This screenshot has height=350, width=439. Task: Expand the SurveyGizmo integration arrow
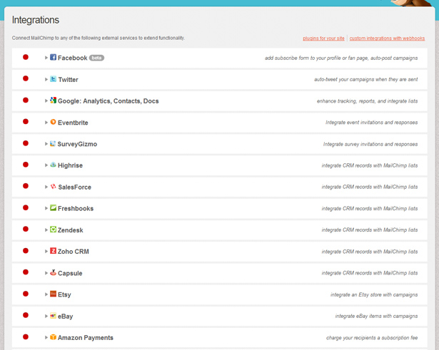click(x=46, y=144)
